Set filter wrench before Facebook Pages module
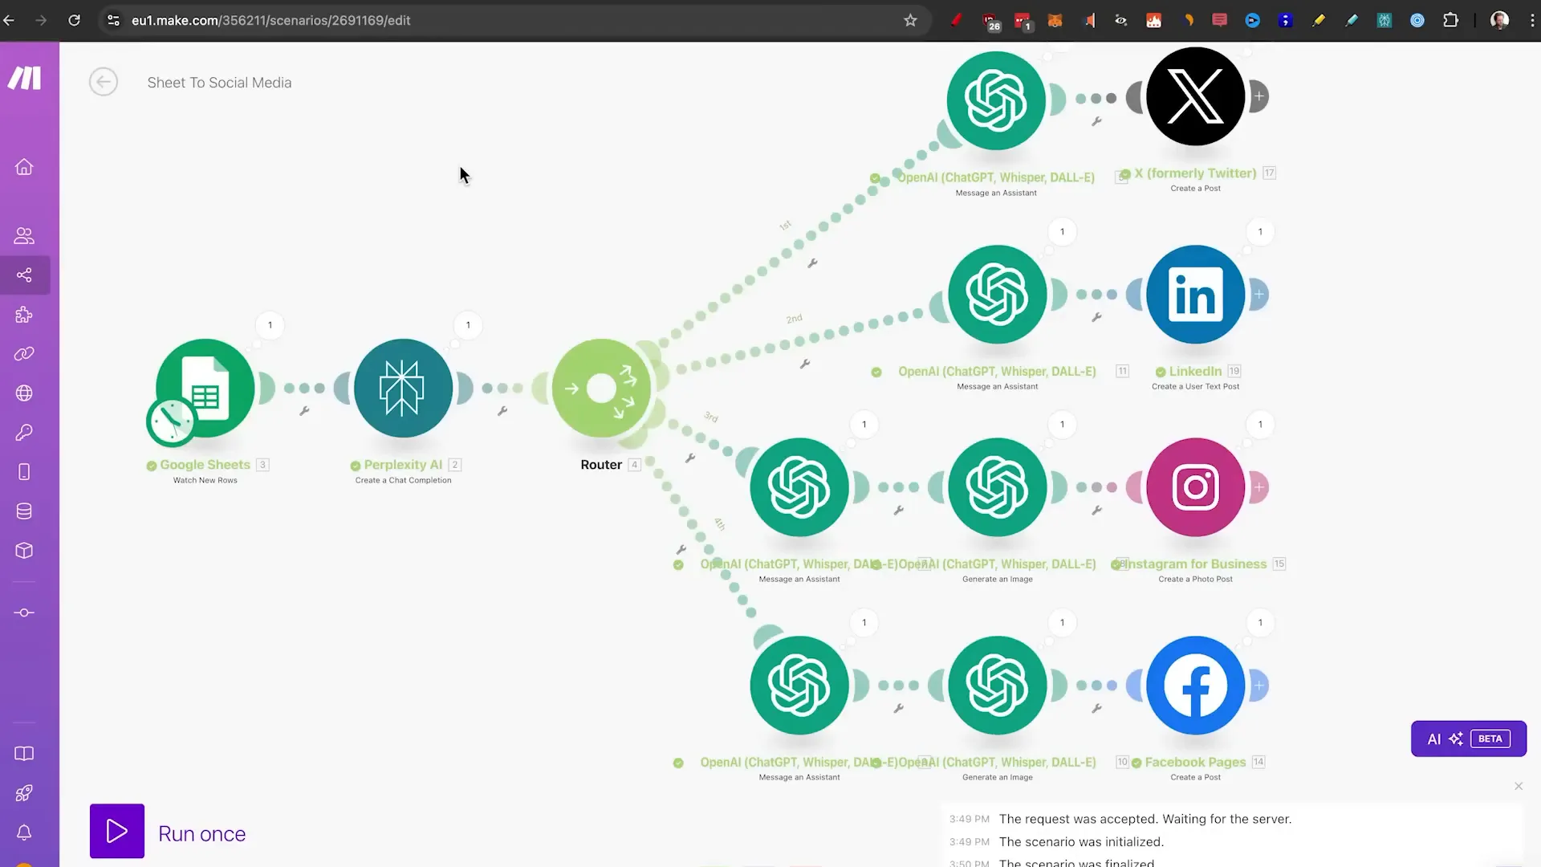 coord(1096,709)
